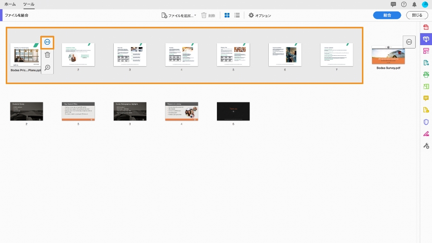This screenshot has height=243, width=432.
Task: Select pricing plans page 5 thumbnail
Action: click(233, 55)
